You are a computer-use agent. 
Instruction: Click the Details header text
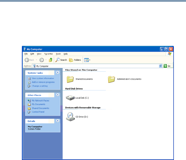coord(31,121)
